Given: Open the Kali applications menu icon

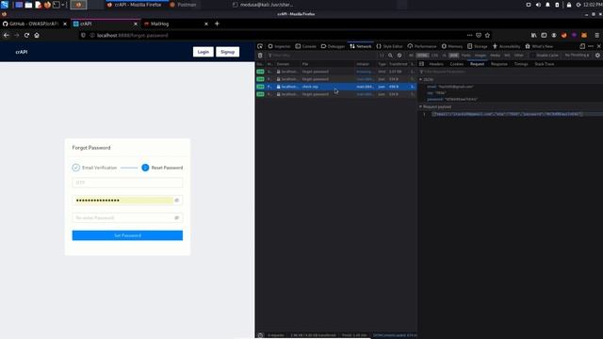Looking at the screenshot, I should coord(5,5).
